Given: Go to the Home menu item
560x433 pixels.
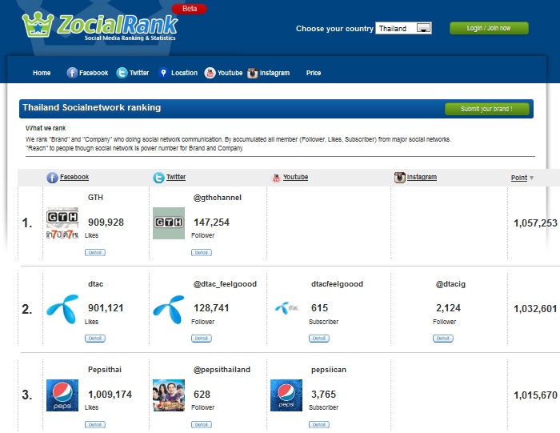Looking at the screenshot, I should coord(42,73).
